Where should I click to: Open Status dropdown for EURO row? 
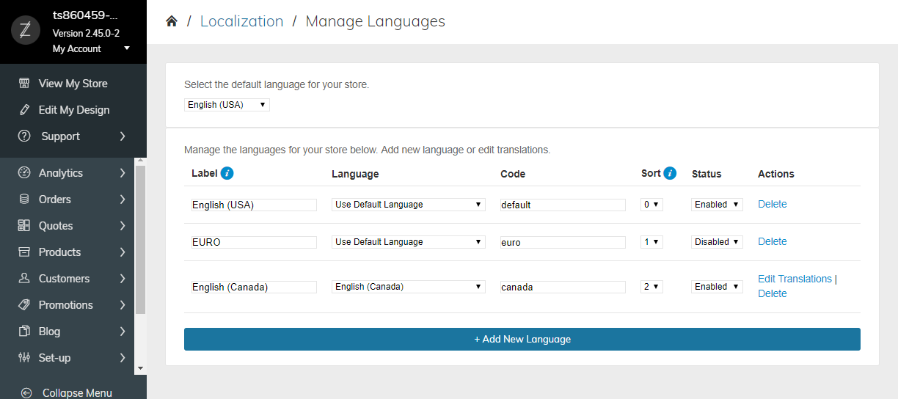[x=718, y=242]
